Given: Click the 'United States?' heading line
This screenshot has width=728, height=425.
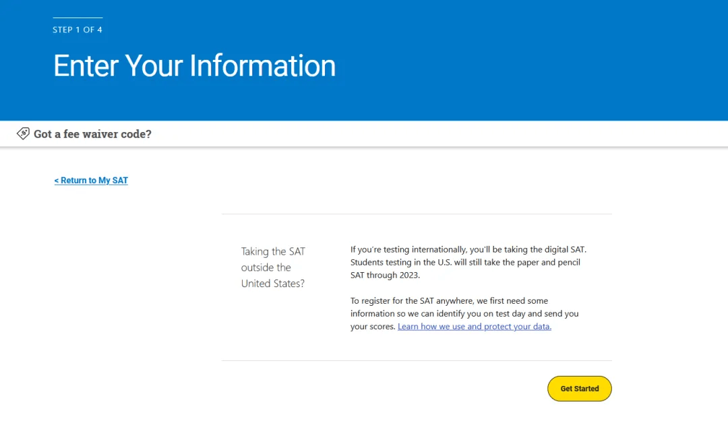Looking at the screenshot, I should click(273, 284).
